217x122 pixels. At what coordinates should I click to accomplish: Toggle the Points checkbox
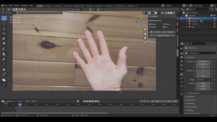coord(150,24)
